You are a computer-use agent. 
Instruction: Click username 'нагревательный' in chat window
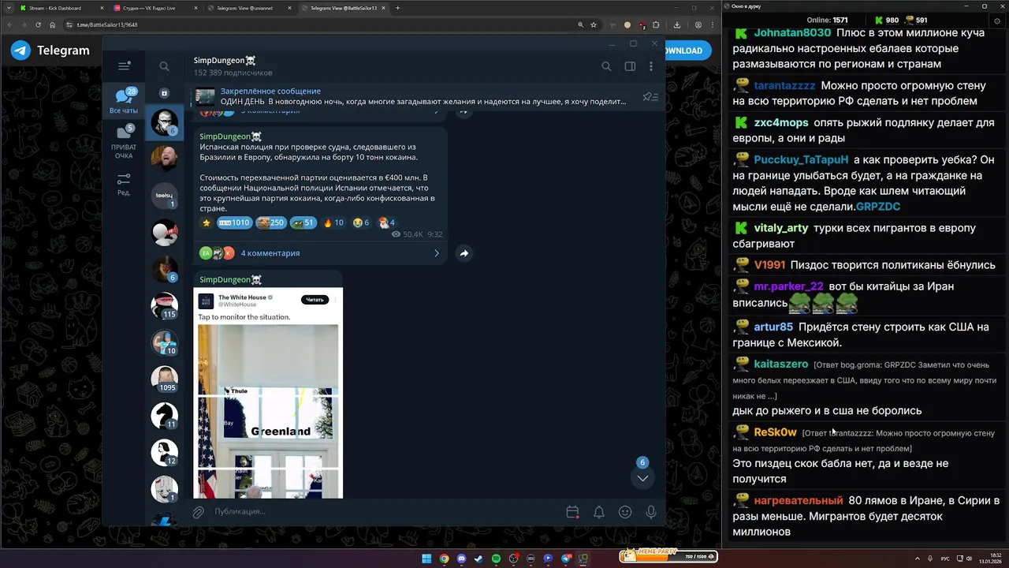point(799,501)
